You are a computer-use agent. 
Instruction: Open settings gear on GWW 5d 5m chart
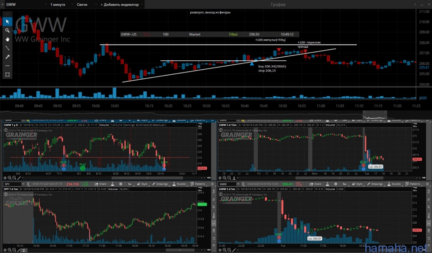pos(336,184)
